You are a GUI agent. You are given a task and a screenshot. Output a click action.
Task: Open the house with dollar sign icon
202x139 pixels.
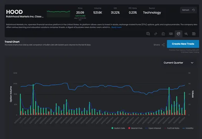coord(163,34)
